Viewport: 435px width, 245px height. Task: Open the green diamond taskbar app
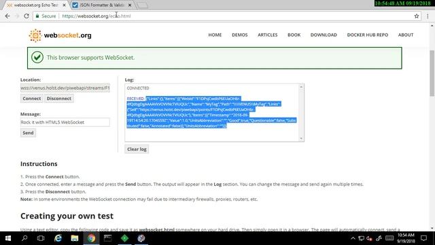point(124,238)
